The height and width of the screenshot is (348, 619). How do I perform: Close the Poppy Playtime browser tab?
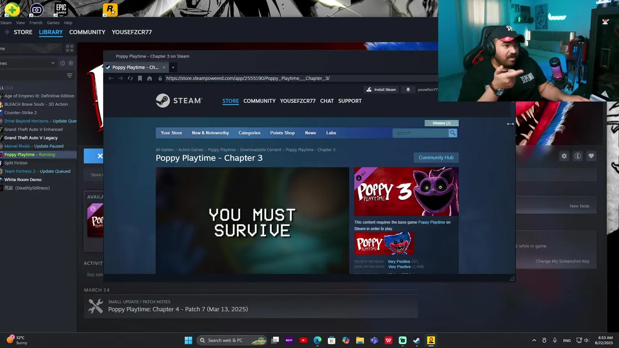(x=164, y=67)
